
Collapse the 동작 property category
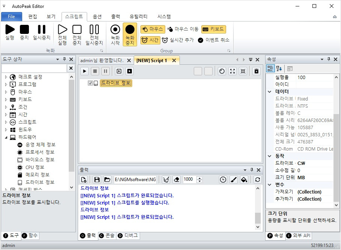[270, 156]
